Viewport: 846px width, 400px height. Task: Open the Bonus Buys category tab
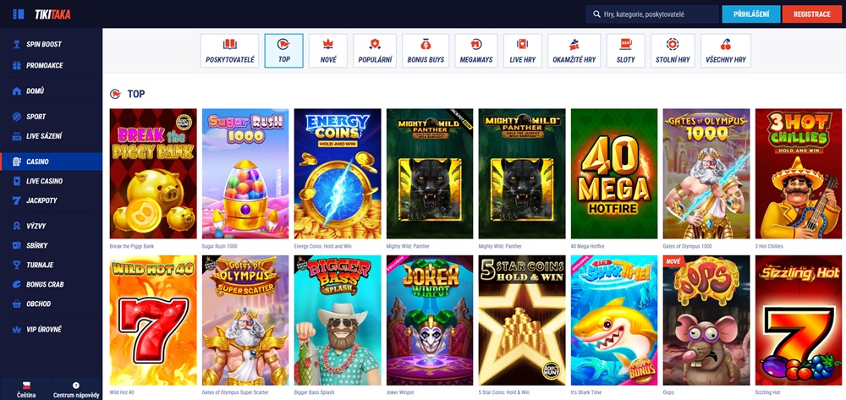coord(426,51)
